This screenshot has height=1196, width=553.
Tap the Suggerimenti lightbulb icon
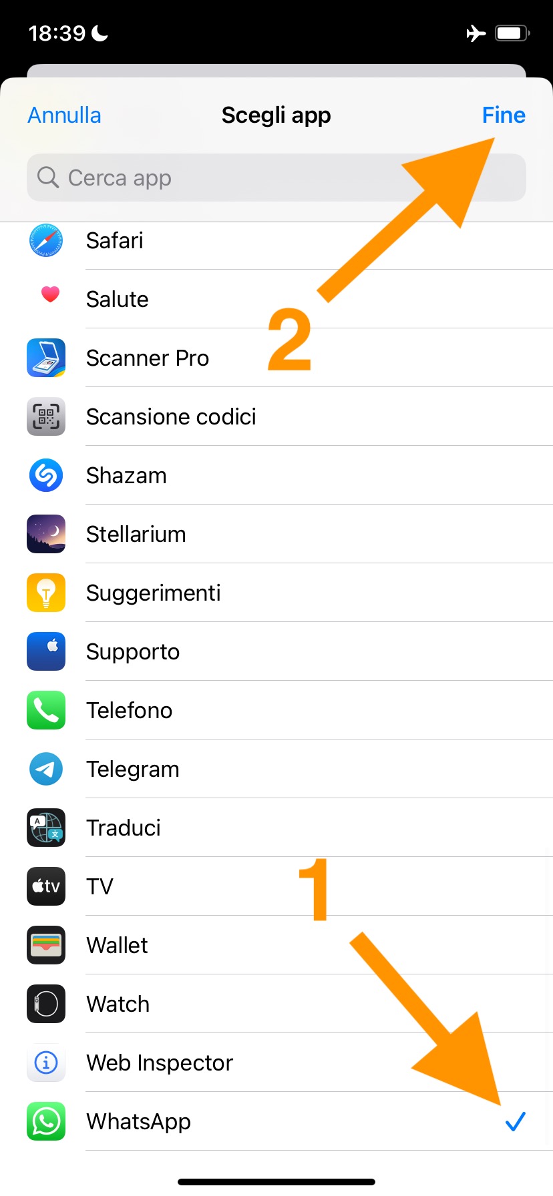[46, 593]
